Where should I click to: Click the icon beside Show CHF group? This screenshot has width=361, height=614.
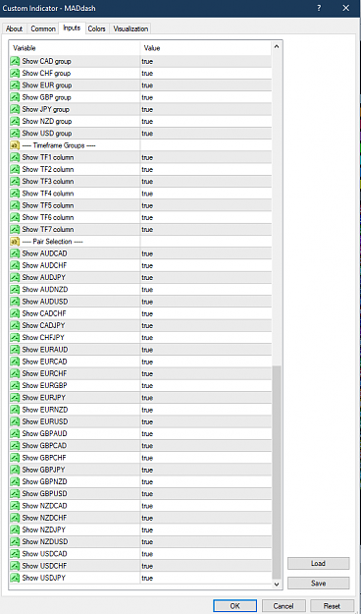pos(15,74)
